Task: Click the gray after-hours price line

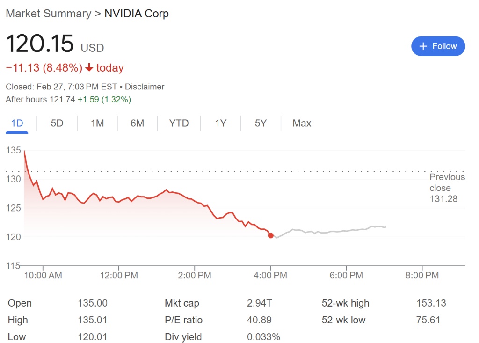Action: 327,232
